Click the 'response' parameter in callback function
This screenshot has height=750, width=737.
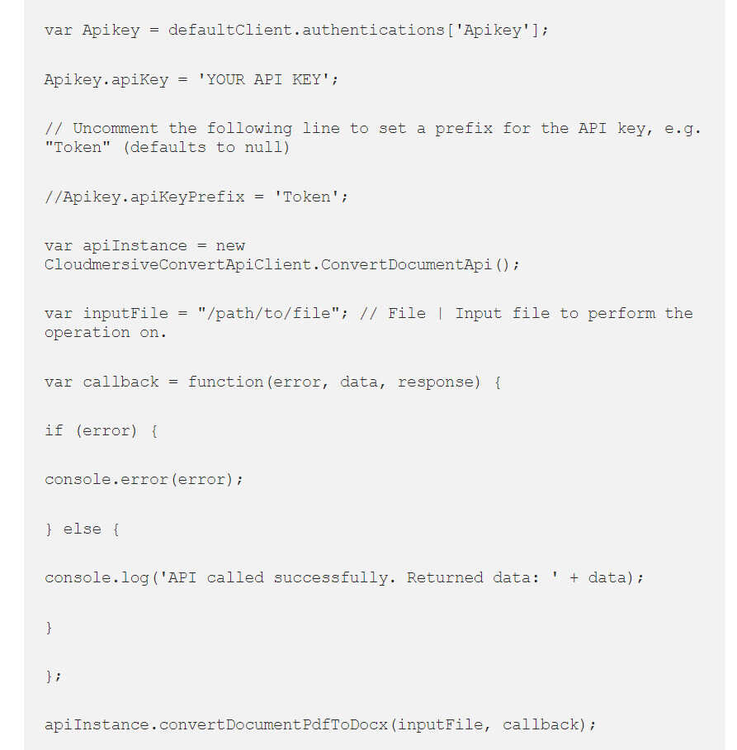(438, 382)
